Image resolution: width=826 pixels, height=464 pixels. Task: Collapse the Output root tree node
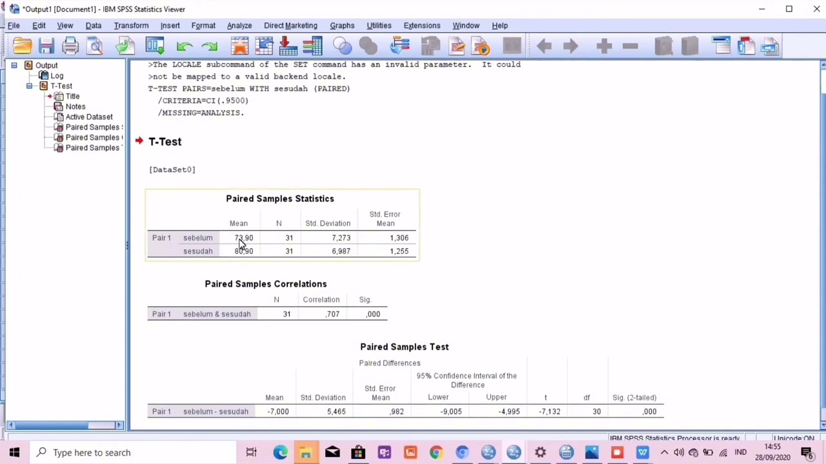[x=14, y=65]
